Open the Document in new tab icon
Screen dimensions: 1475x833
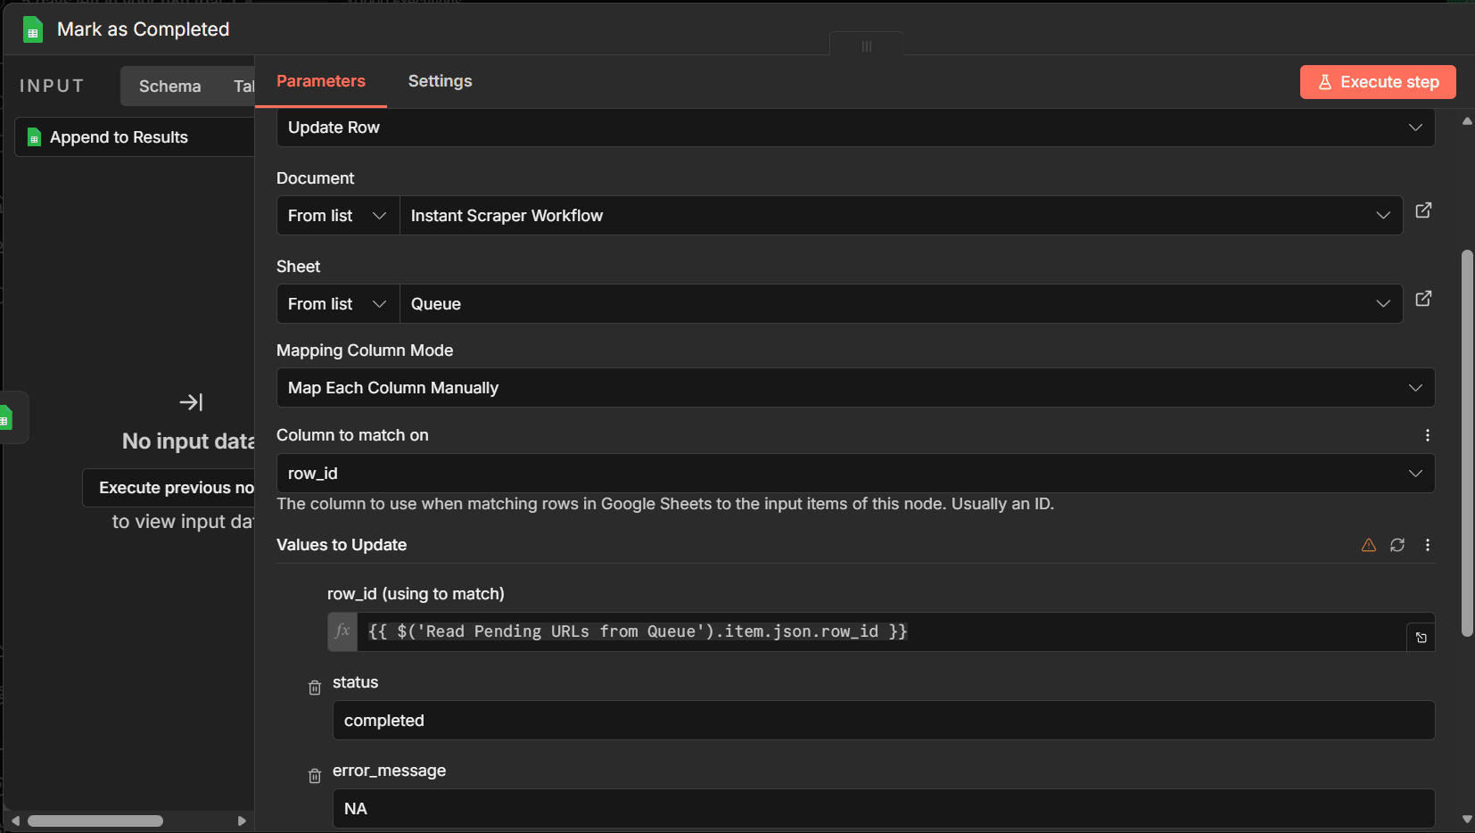coord(1423,210)
